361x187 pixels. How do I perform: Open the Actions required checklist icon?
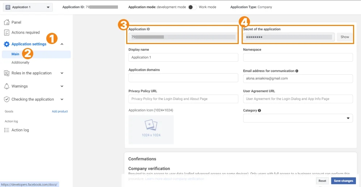pyautogui.click(x=7, y=32)
